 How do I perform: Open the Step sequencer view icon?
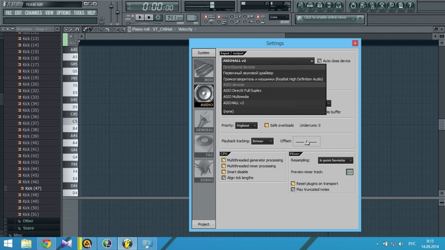pos(310,6)
